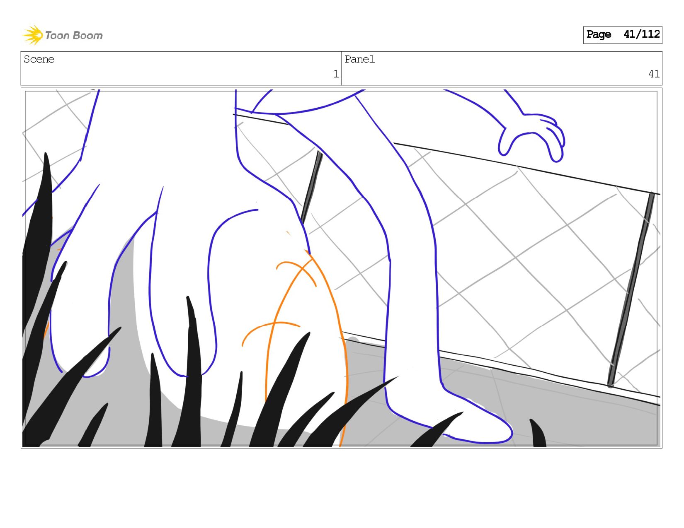This screenshot has width=684, height=528.
Task: Click the Panel label
Action: (x=359, y=59)
